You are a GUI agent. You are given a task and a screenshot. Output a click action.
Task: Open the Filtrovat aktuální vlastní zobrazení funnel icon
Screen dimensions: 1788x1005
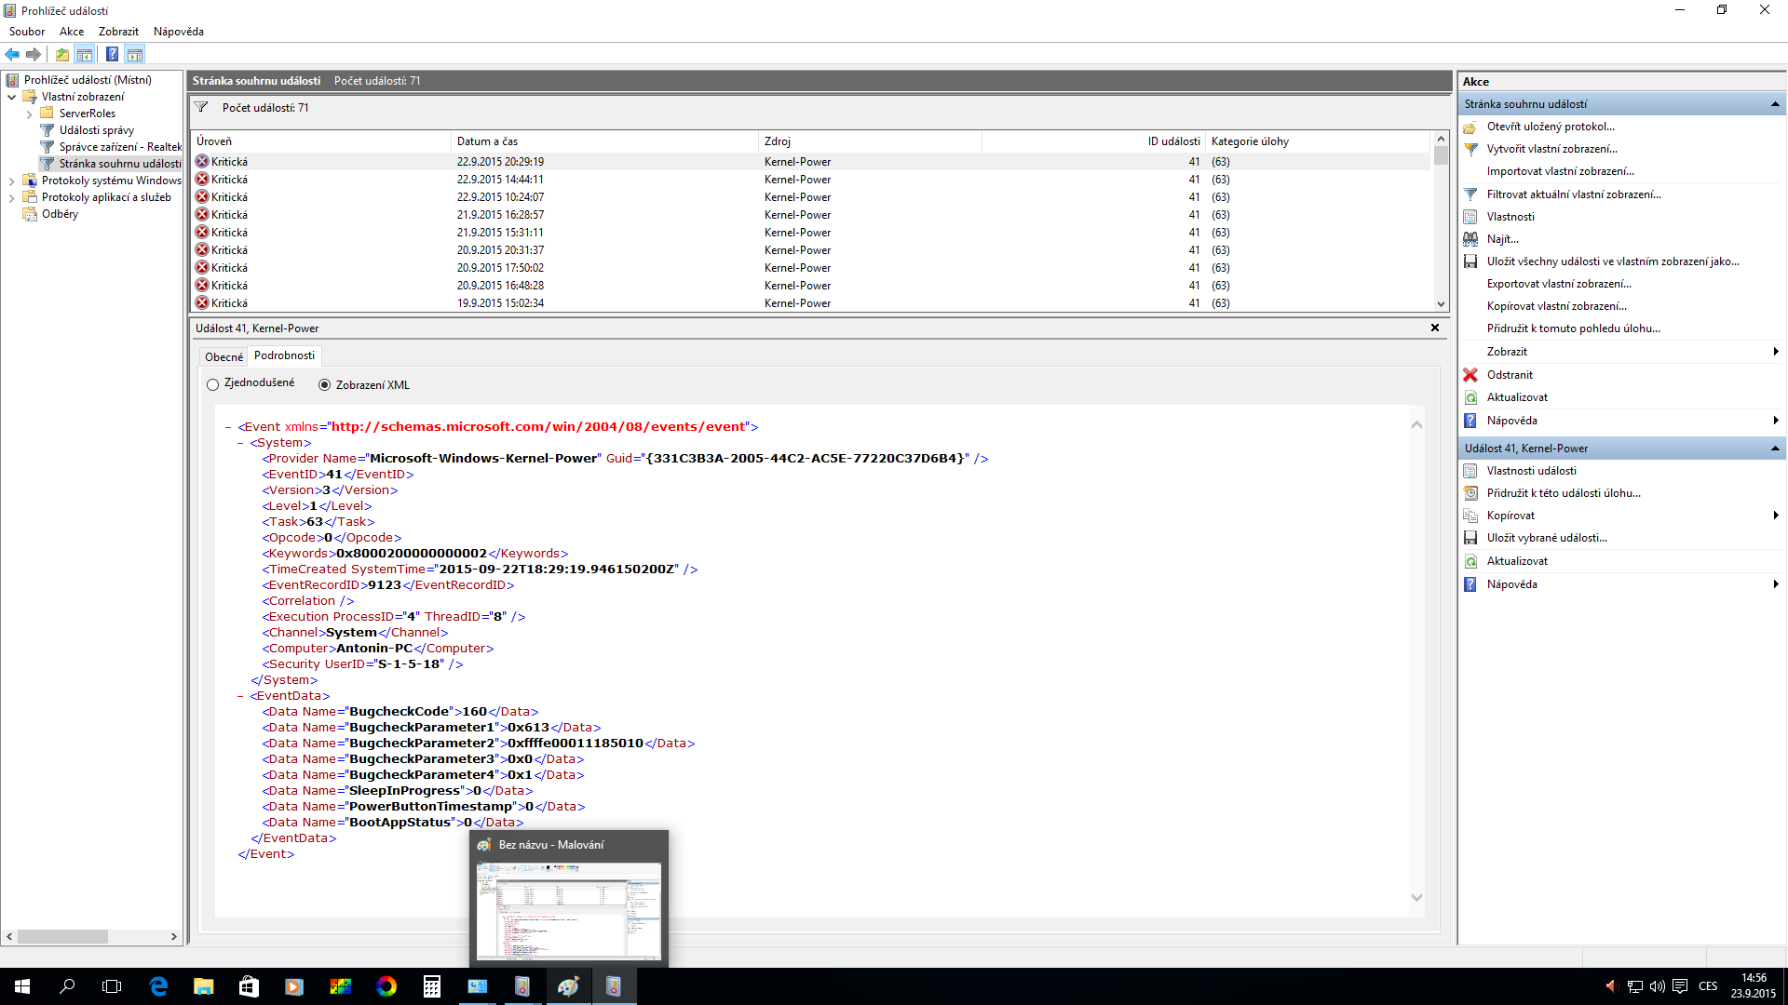1470,194
